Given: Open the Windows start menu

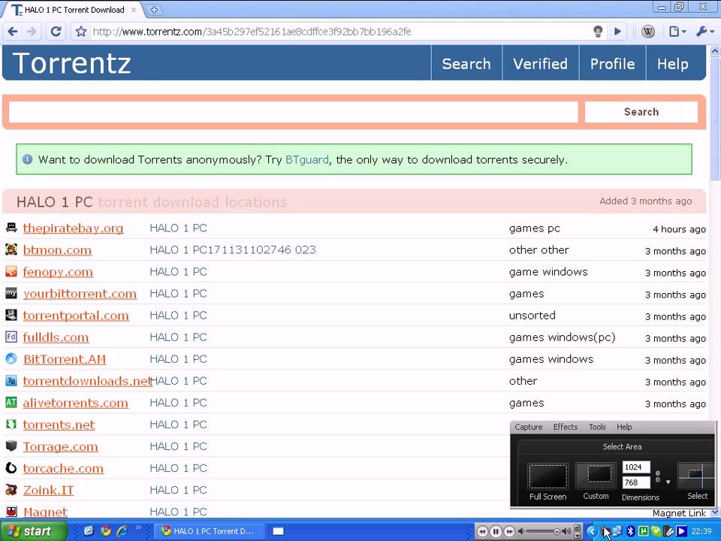Looking at the screenshot, I should (x=33, y=531).
